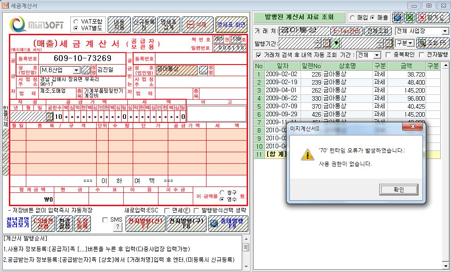Click the green Excel export icon
This screenshot has width=451, height=272.
[410, 17]
